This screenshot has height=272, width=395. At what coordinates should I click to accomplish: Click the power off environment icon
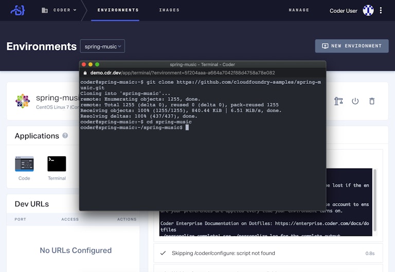pyautogui.click(x=355, y=101)
